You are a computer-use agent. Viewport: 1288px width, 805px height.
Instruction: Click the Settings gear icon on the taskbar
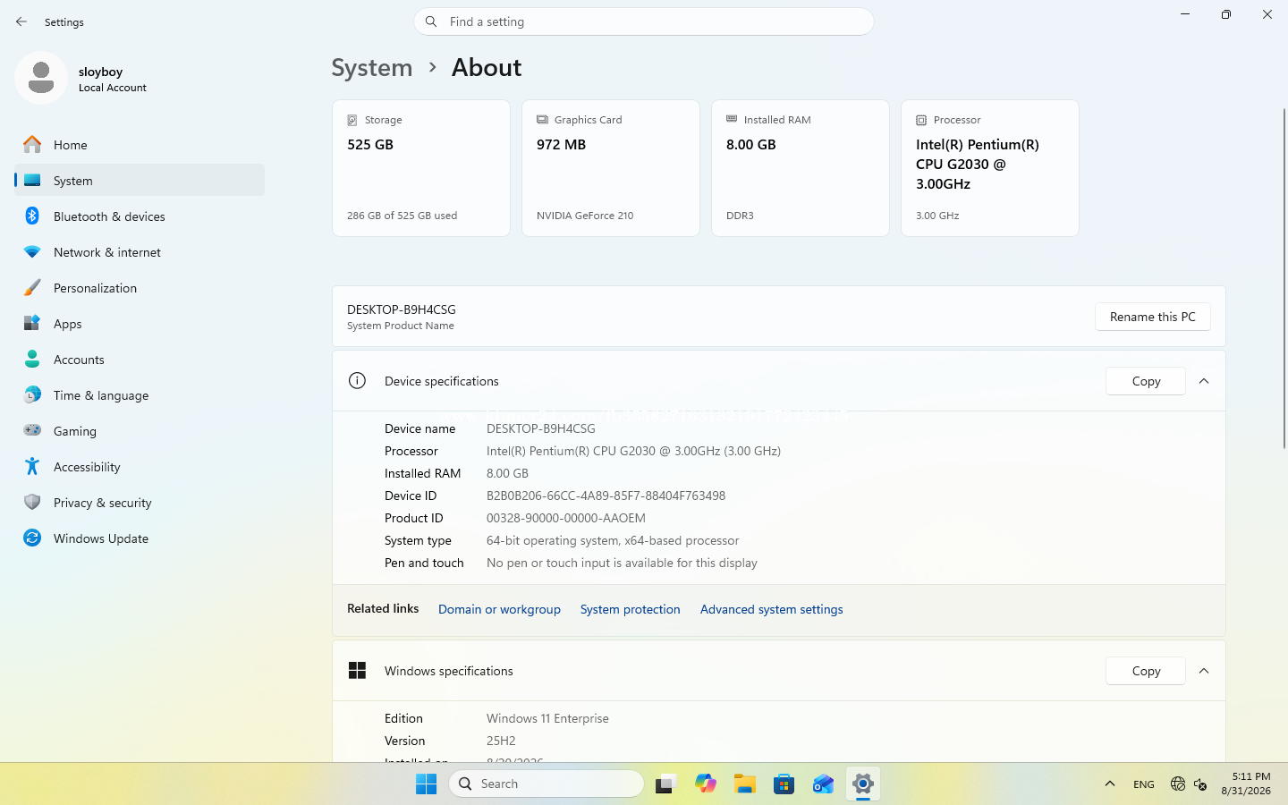point(863,784)
